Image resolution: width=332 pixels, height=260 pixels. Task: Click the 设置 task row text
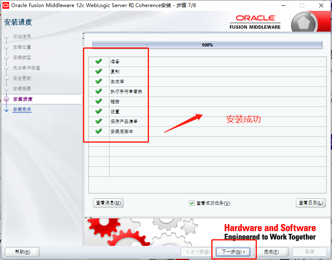tap(115, 111)
